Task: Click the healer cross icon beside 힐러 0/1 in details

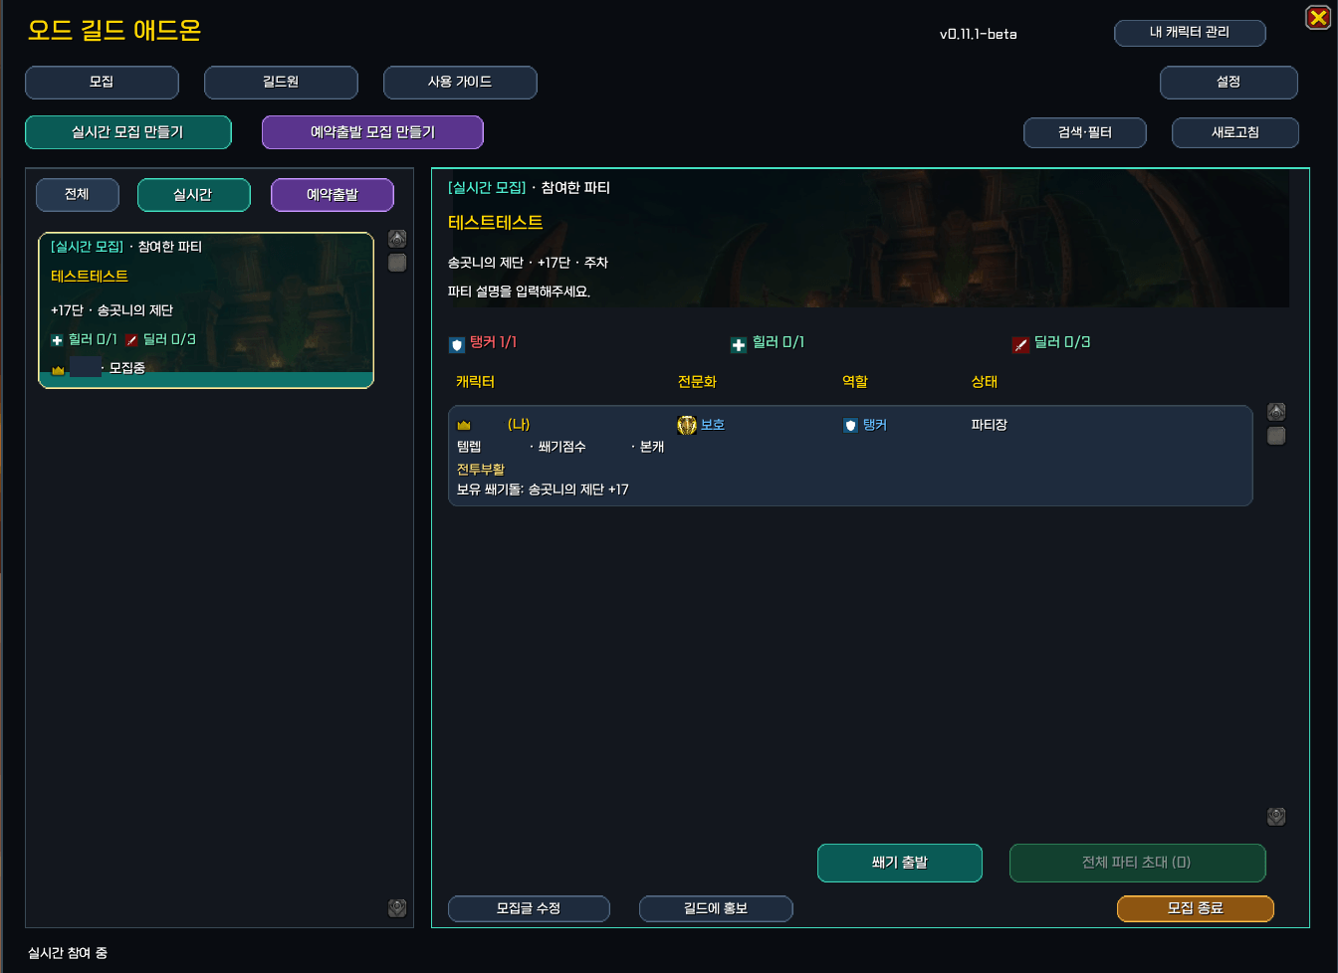Action: pyautogui.click(x=739, y=345)
